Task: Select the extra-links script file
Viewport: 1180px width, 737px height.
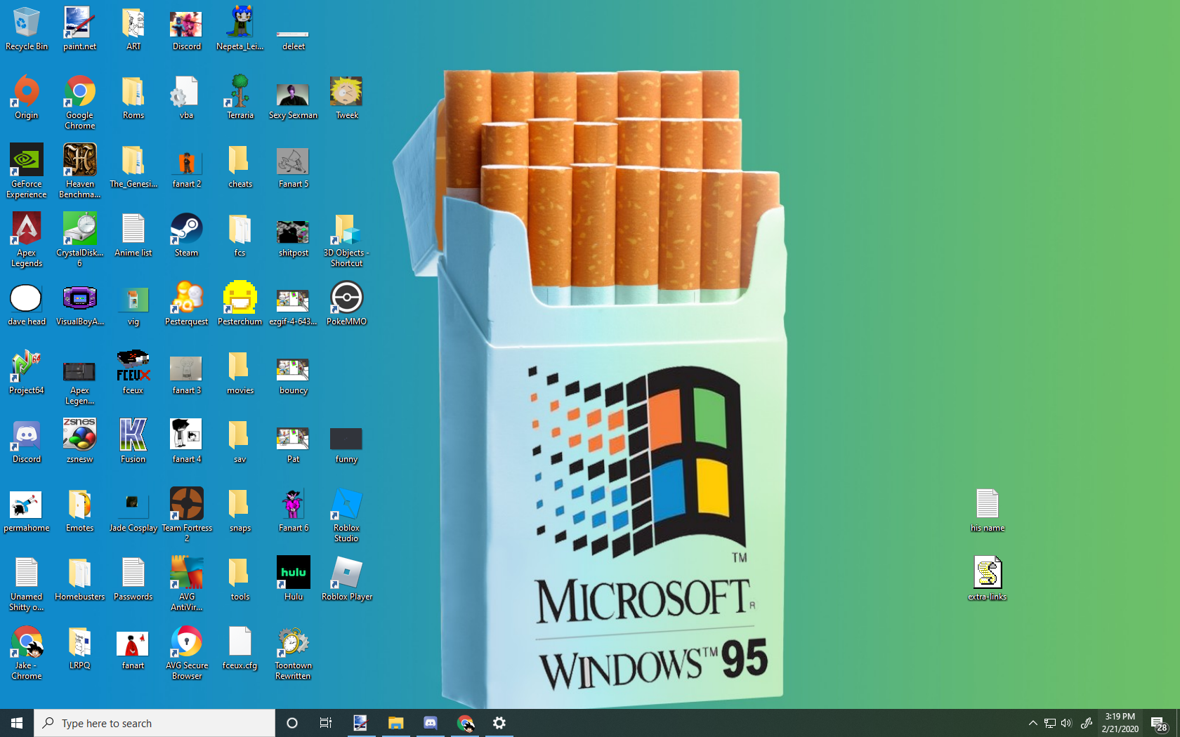Action: pos(988,579)
